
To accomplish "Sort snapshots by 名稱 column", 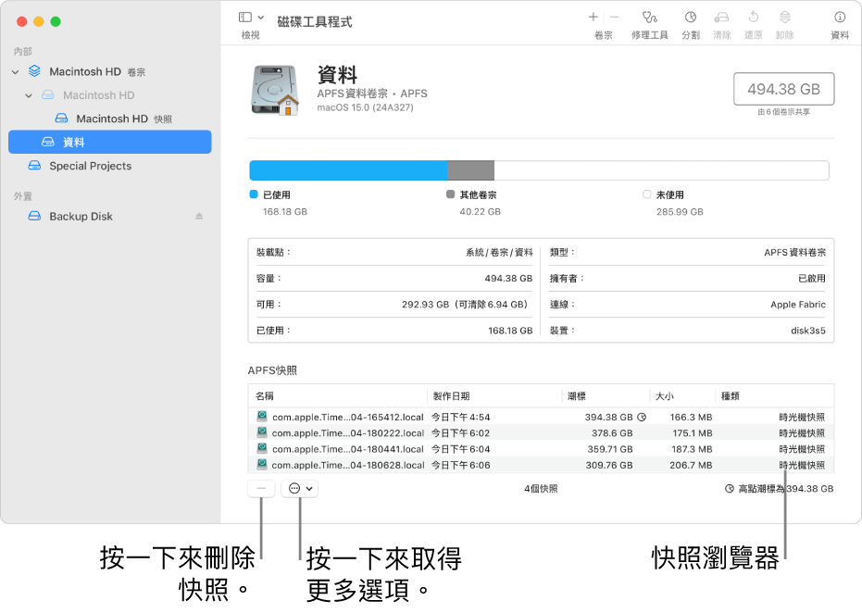I will point(338,395).
